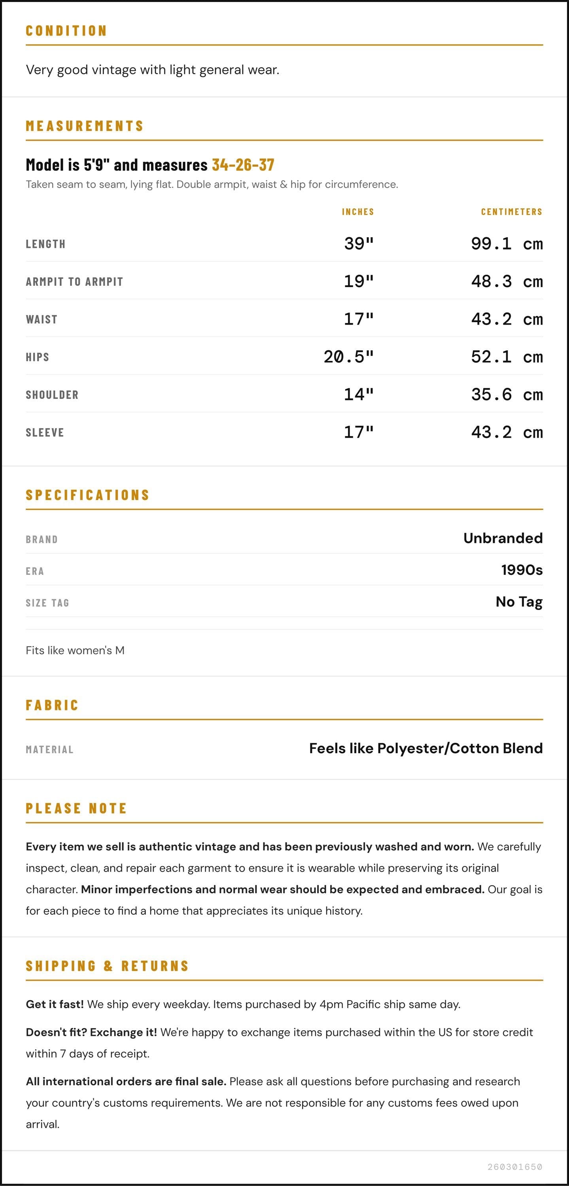The height and width of the screenshot is (1186, 569).
Task: Select the Waist 43.2 cm value
Action: pyautogui.click(x=507, y=319)
